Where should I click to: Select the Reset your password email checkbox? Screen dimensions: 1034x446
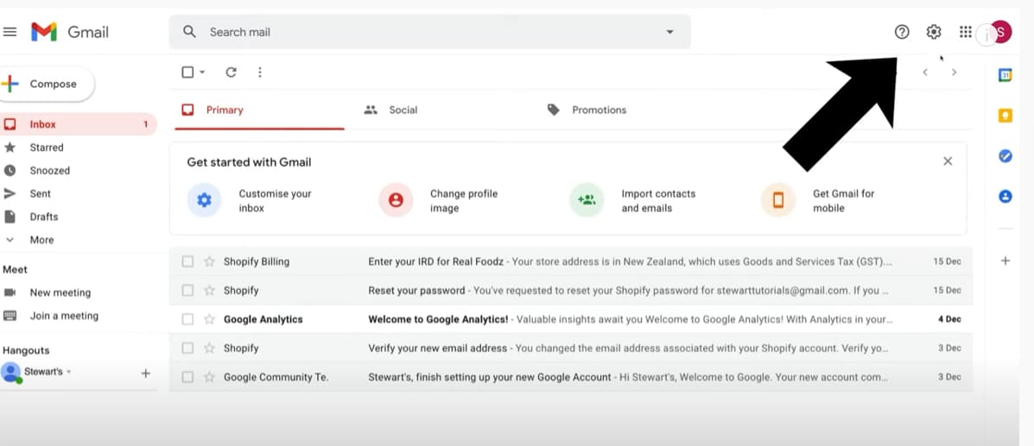click(187, 291)
